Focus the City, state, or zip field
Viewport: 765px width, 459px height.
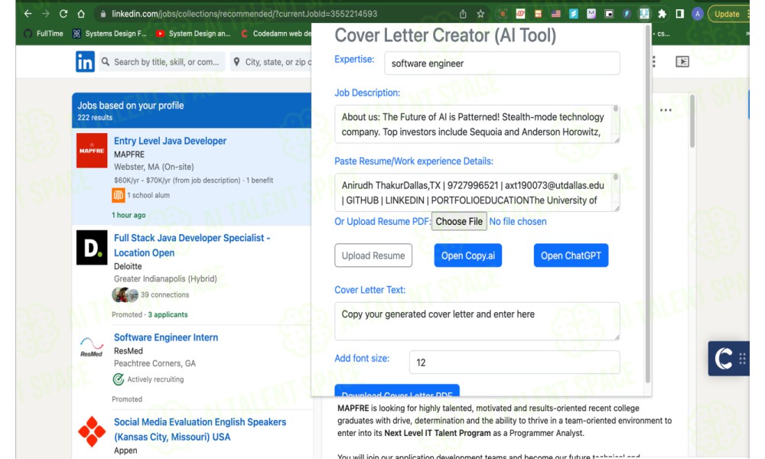(x=272, y=62)
